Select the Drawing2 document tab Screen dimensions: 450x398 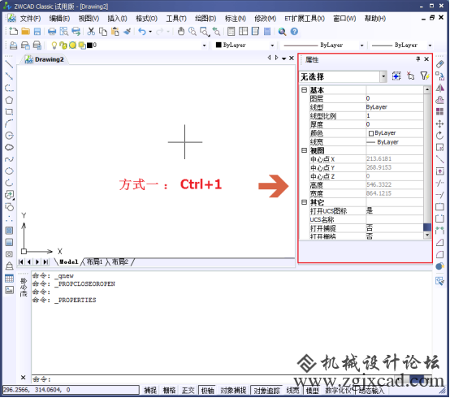45,59
